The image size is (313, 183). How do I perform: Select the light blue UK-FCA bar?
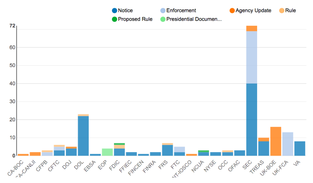pos(288,144)
